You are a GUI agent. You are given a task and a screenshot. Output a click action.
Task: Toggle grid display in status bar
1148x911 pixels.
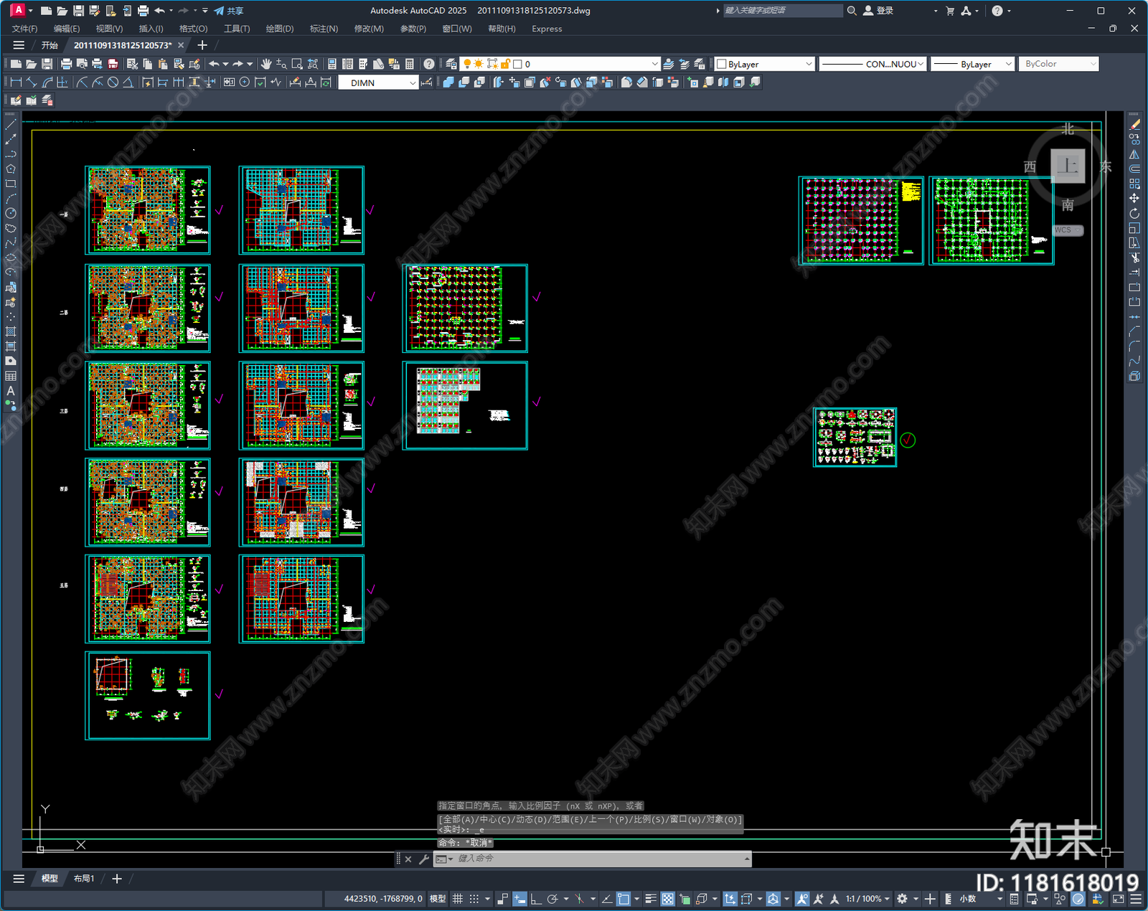click(x=457, y=899)
